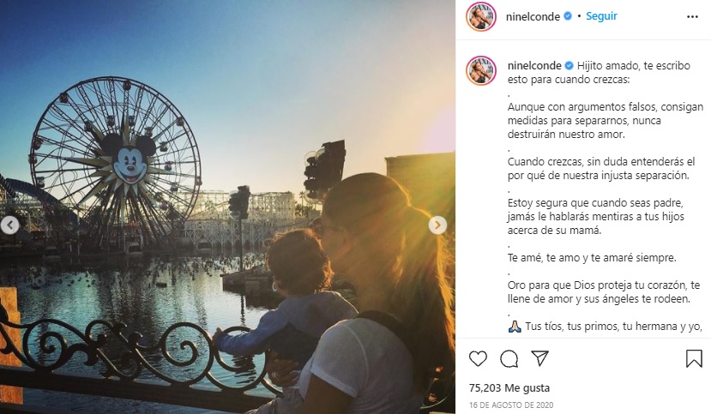Open ninelconde profile from header username

click(x=533, y=16)
